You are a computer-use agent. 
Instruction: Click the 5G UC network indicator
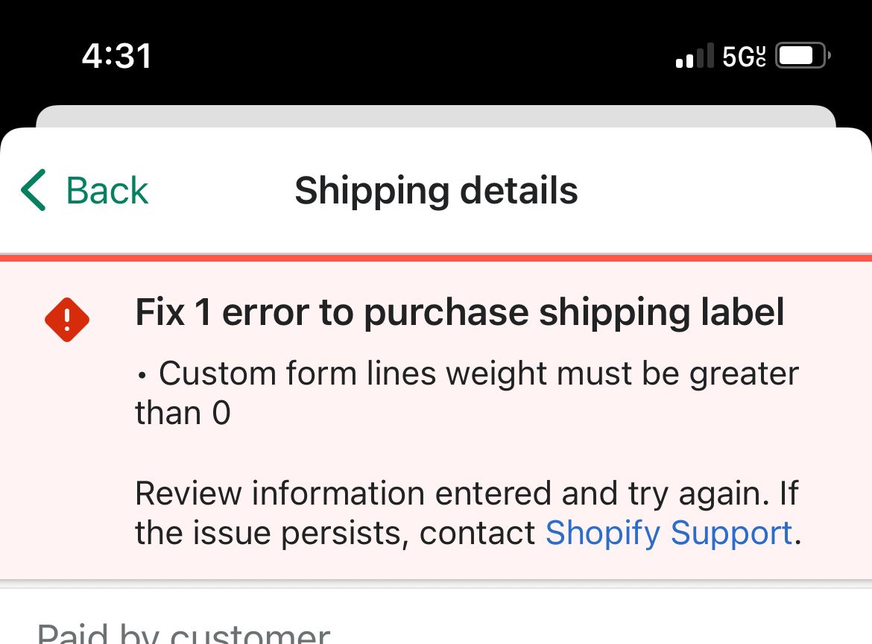pos(744,56)
